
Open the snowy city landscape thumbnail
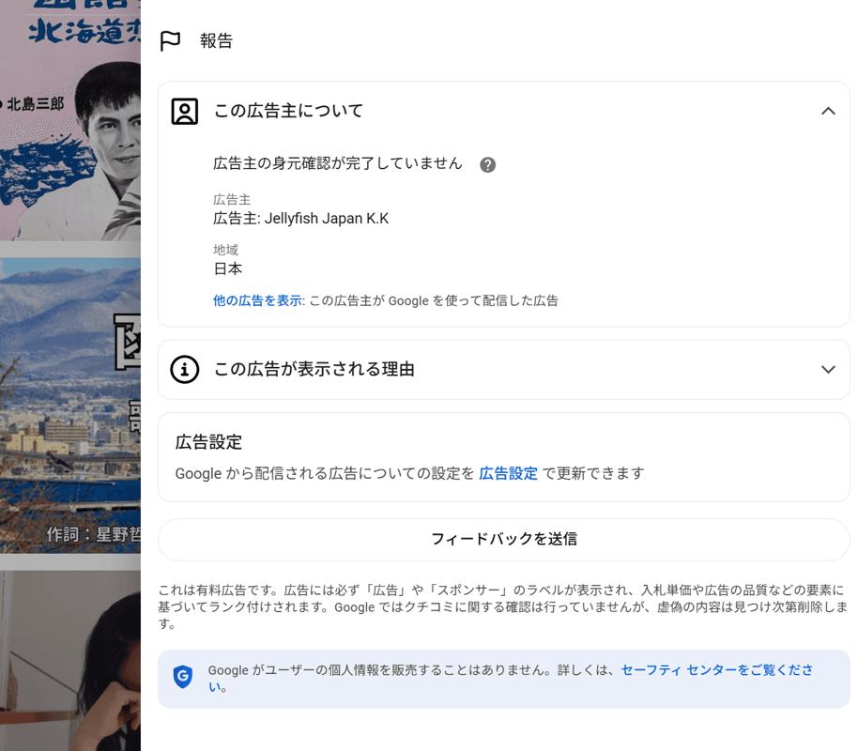click(70, 406)
